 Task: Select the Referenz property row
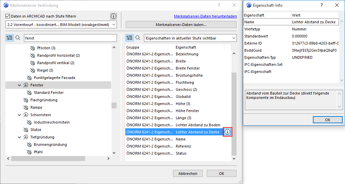pyautogui.click(x=178, y=146)
